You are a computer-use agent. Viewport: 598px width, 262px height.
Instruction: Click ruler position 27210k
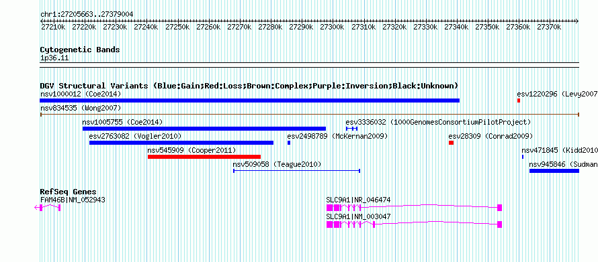(52, 27)
